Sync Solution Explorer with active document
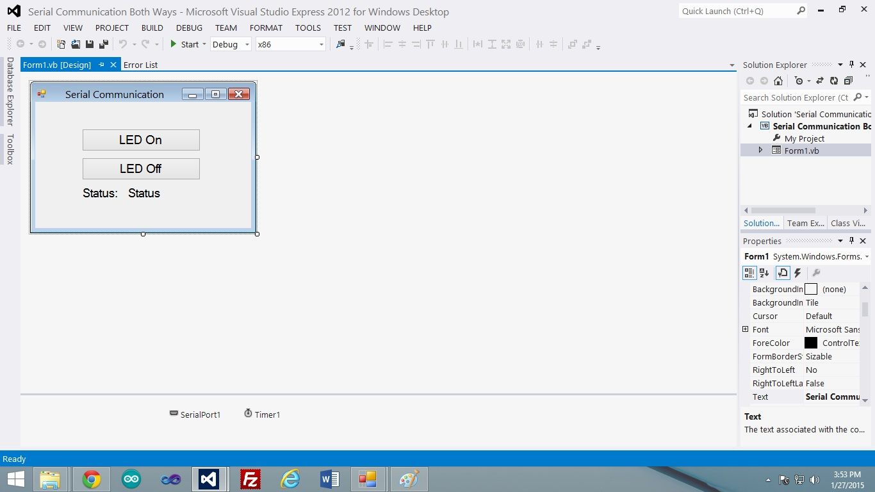The height and width of the screenshot is (492, 875). point(820,80)
